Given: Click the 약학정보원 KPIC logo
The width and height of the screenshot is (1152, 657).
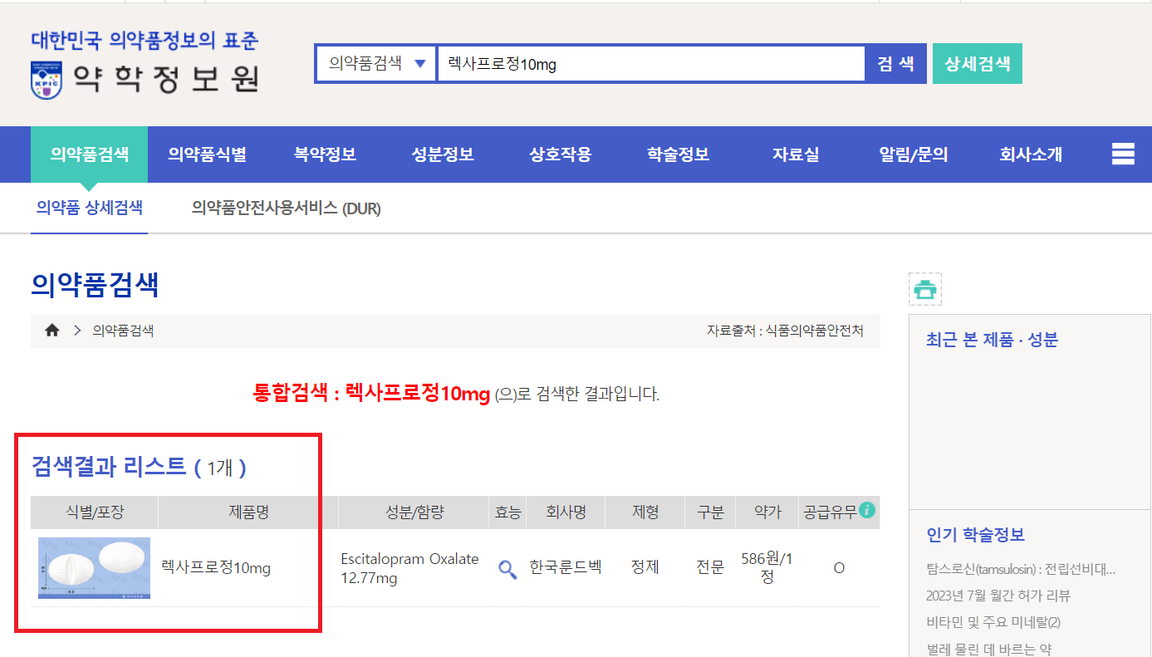Looking at the screenshot, I should 145,66.
